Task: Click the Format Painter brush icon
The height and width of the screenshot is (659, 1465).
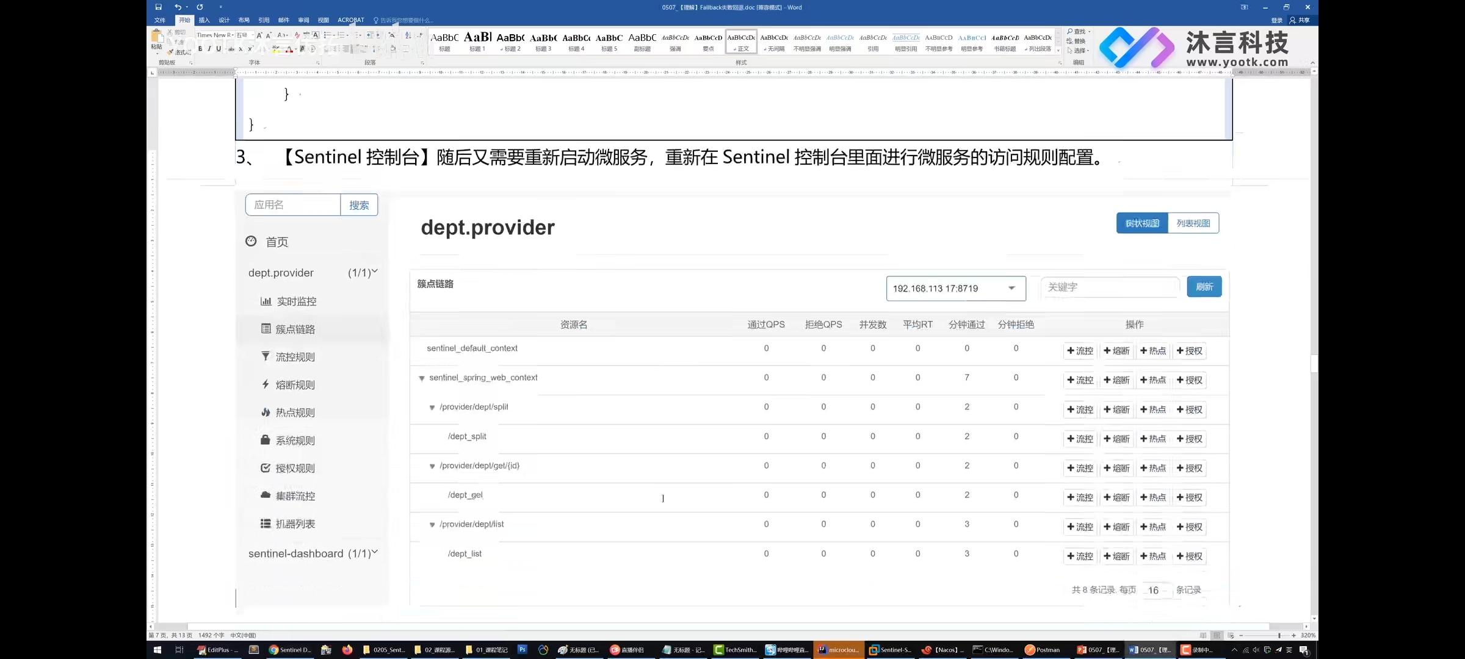Action: point(170,52)
